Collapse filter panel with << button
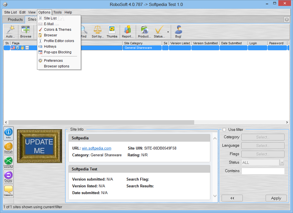The width and height of the screenshot is (293, 213). point(232,198)
